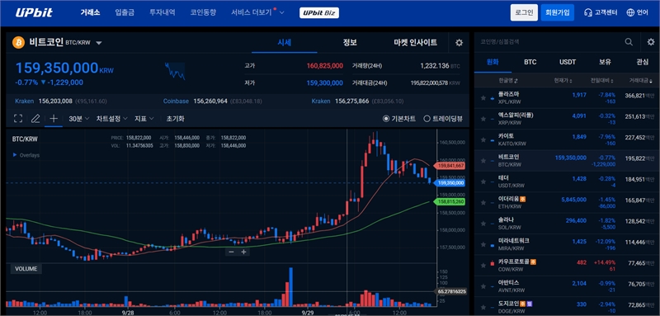The width and height of the screenshot is (660, 316).
Task: Expand the 차트설정 dropdown
Action: click(111, 119)
